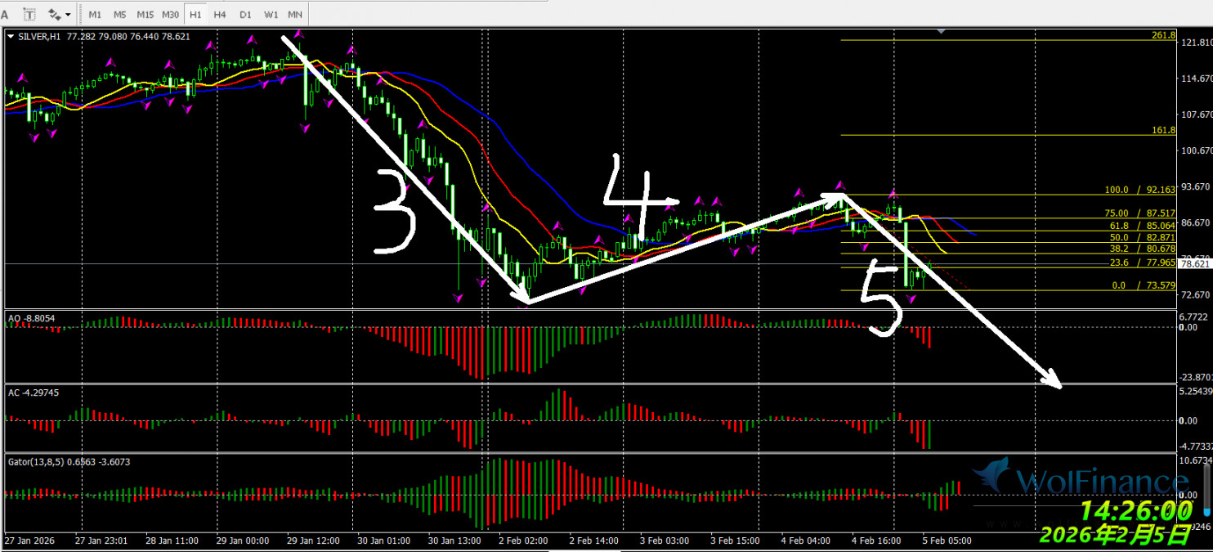Switch chart to M1 timeframe
The image size is (1213, 552).
tap(96, 14)
